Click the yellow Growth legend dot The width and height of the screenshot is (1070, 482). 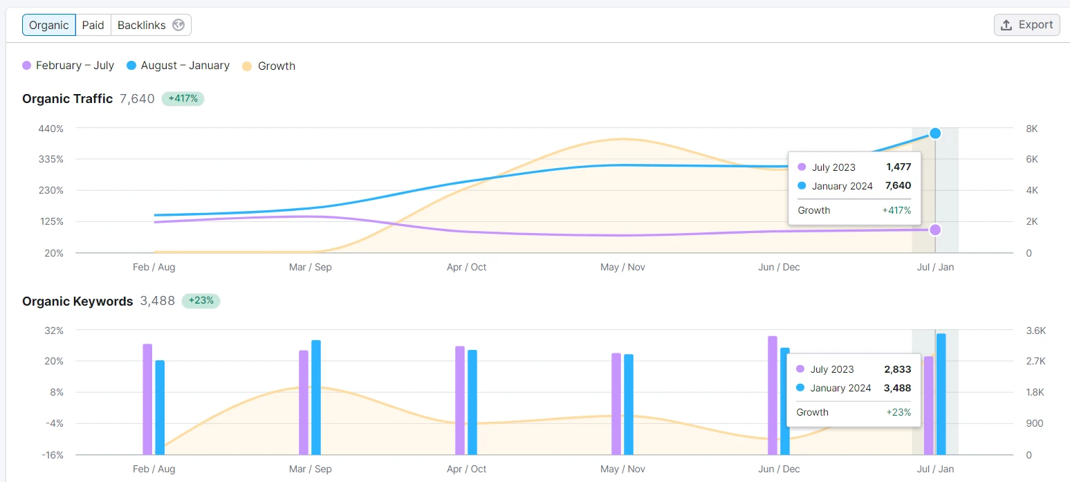click(x=247, y=66)
